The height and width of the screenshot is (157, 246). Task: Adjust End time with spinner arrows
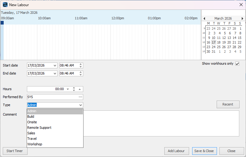pos(80,73)
